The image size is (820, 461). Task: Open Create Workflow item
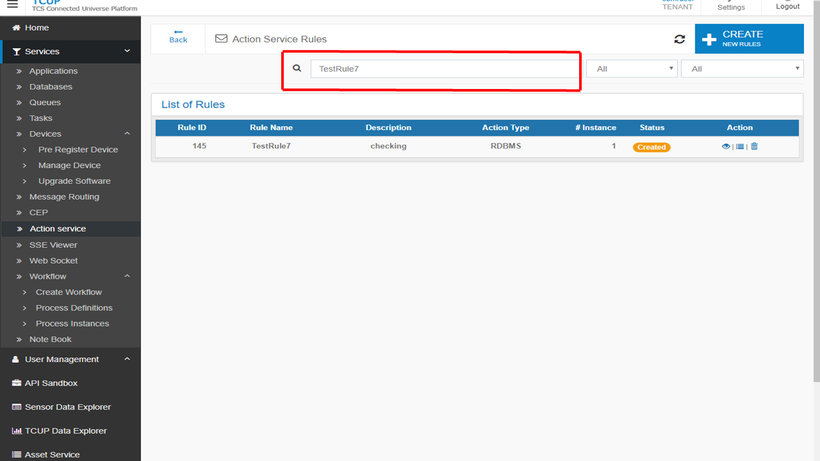(69, 292)
